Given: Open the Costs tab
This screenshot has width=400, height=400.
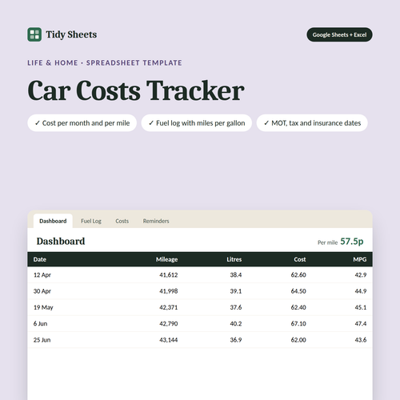Looking at the screenshot, I should point(122,221).
